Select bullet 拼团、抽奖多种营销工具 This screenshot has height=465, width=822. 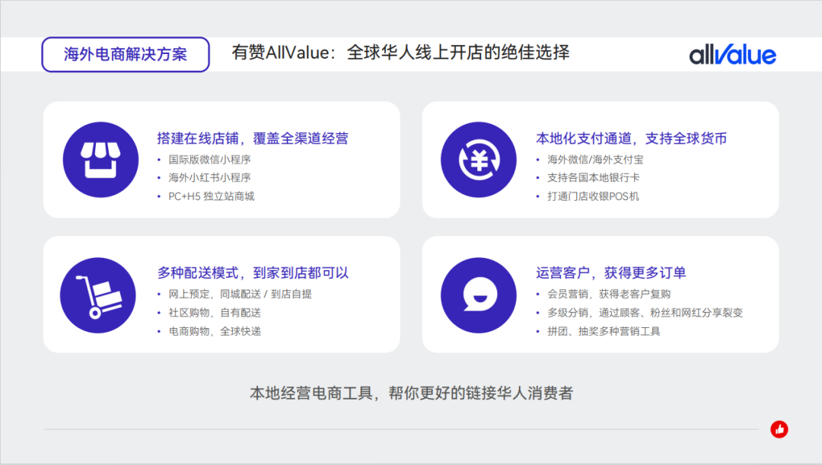pyautogui.click(x=604, y=331)
